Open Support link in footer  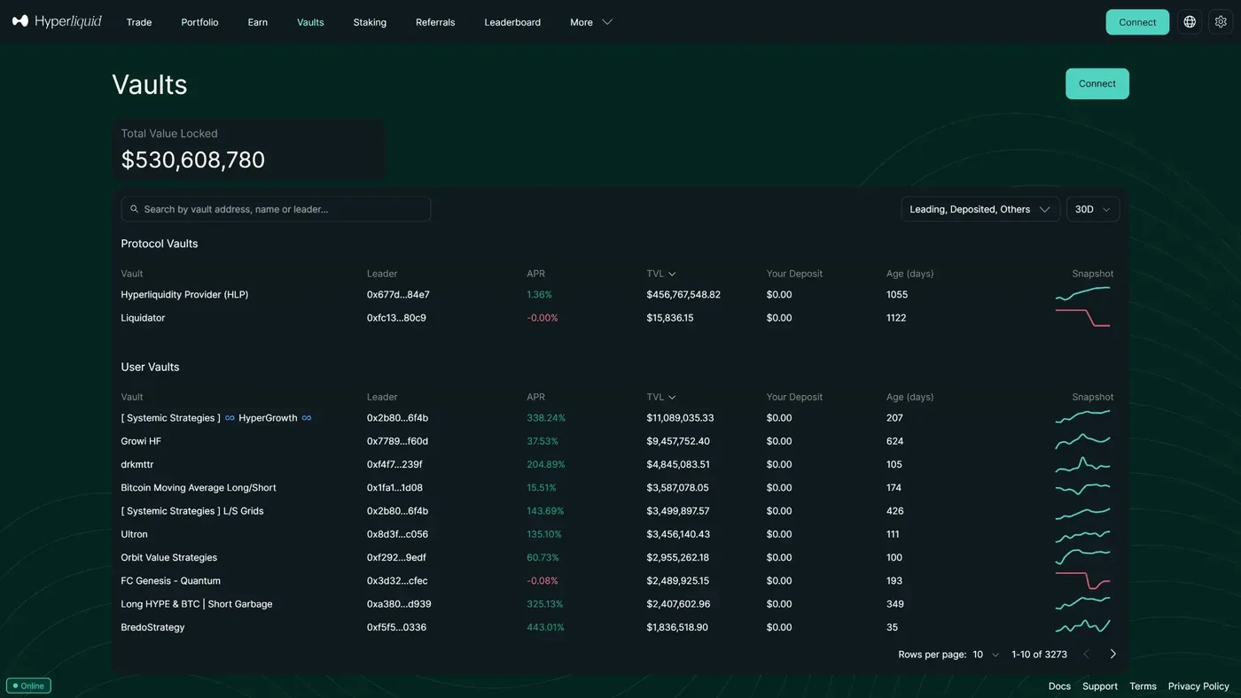coord(1100,686)
